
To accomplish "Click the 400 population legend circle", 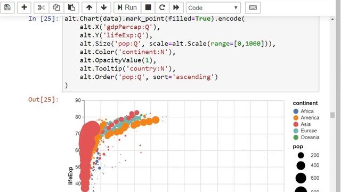I will click(301, 166).
